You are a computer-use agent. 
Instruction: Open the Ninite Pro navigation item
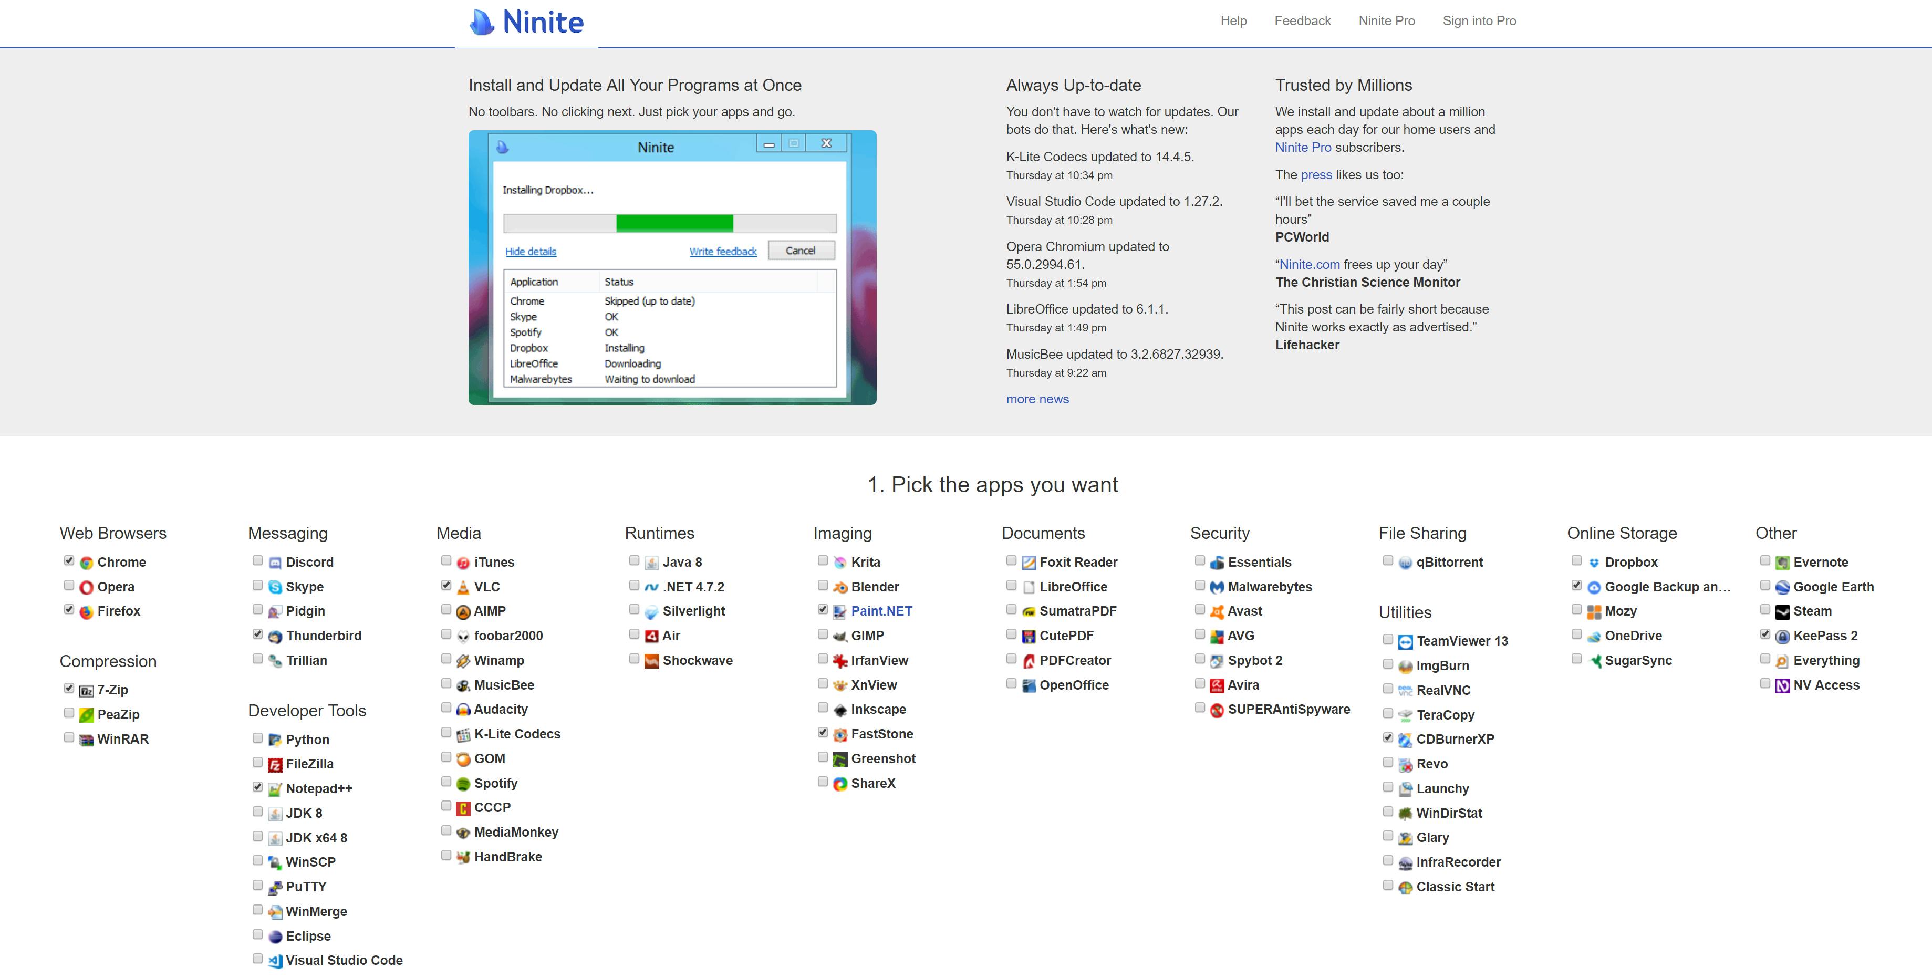pos(1386,21)
